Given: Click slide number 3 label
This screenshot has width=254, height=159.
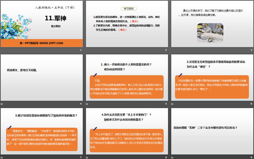Looking at the screenshot, I should tap(251, 50).
